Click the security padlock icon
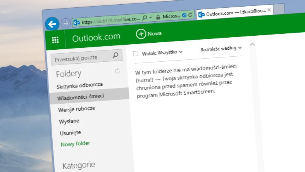This screenshot has width=305, height=172. [x=158, y=17]
